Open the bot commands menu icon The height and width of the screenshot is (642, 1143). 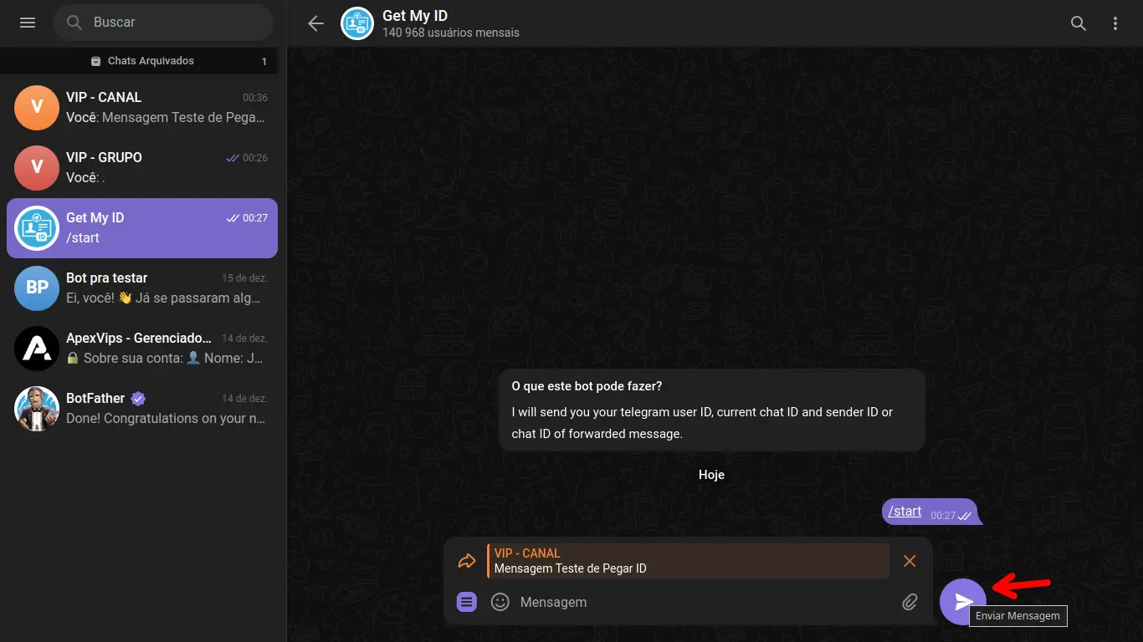467,602
